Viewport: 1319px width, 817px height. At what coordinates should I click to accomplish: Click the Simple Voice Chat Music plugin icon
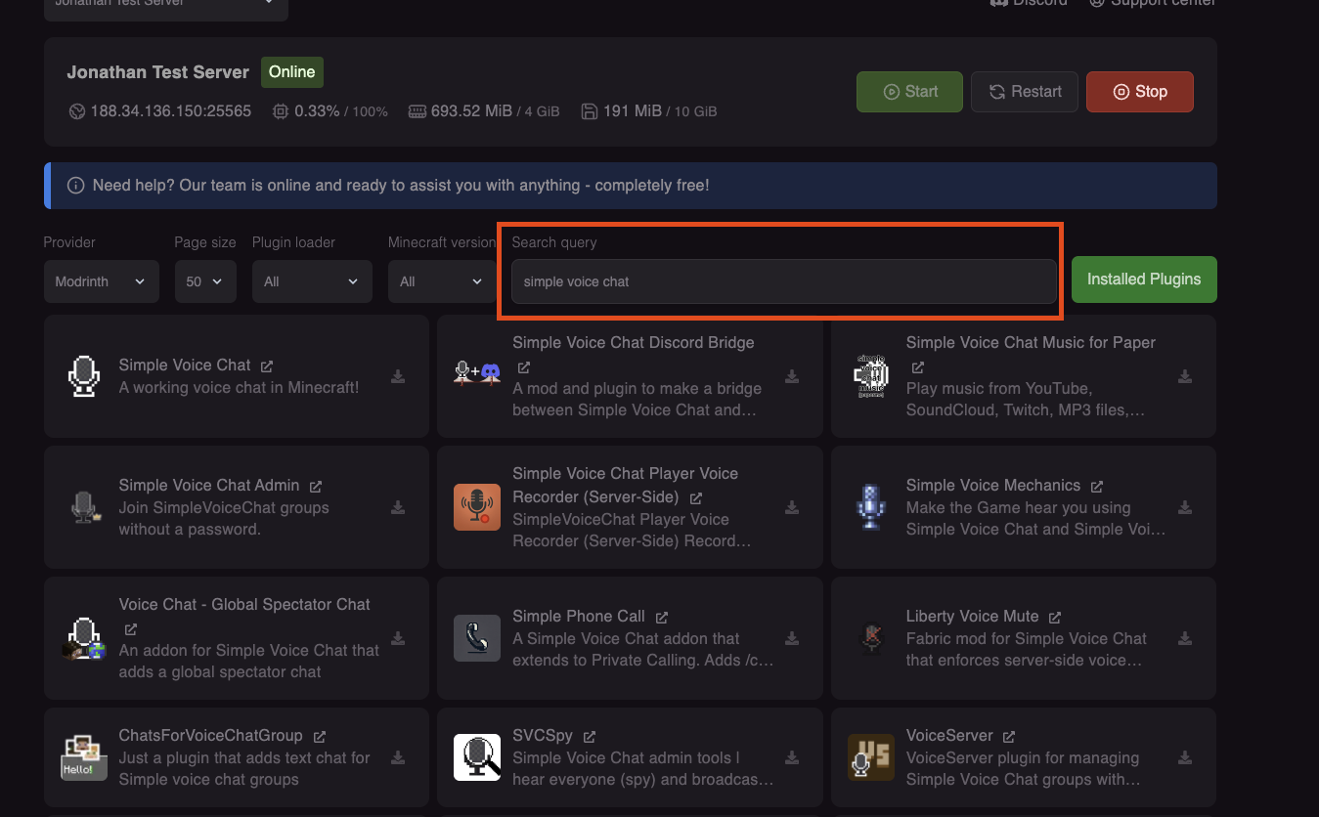[x=870, y=375]
